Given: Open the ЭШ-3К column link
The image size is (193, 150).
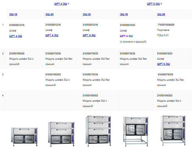Looking at the screenshot, I should tap(87, 14).
